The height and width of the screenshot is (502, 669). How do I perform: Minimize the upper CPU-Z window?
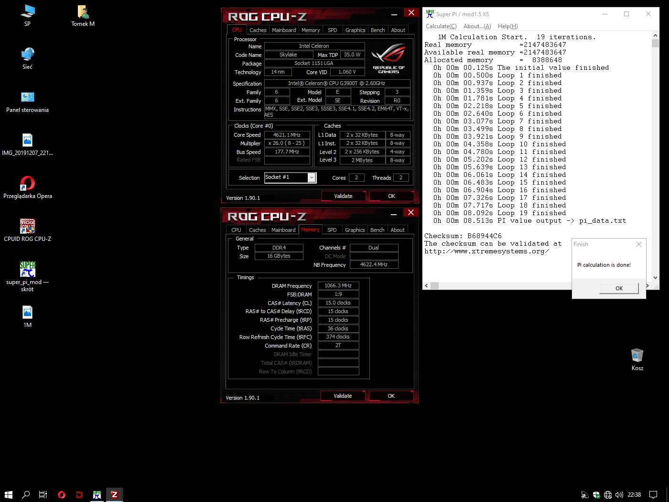tap(394, 14)
